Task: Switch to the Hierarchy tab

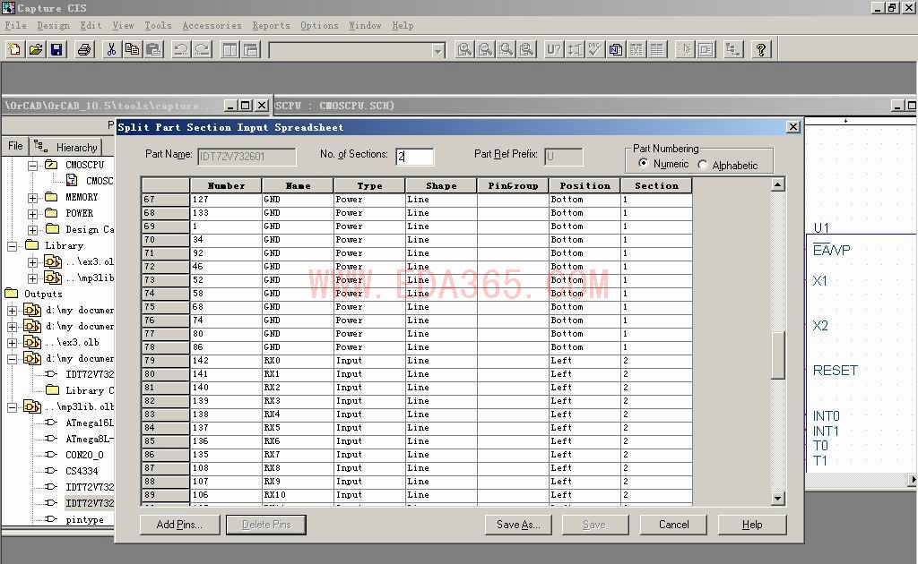Action: (x=65, y=147)
